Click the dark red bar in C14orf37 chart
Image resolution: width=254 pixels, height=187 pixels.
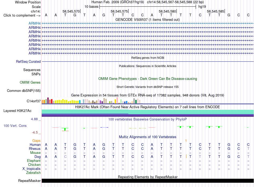(48, 100)
